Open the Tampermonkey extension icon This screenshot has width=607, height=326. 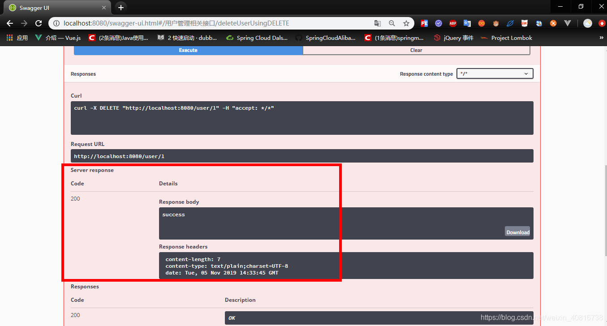pyautogui.click(x=496, y=23)
